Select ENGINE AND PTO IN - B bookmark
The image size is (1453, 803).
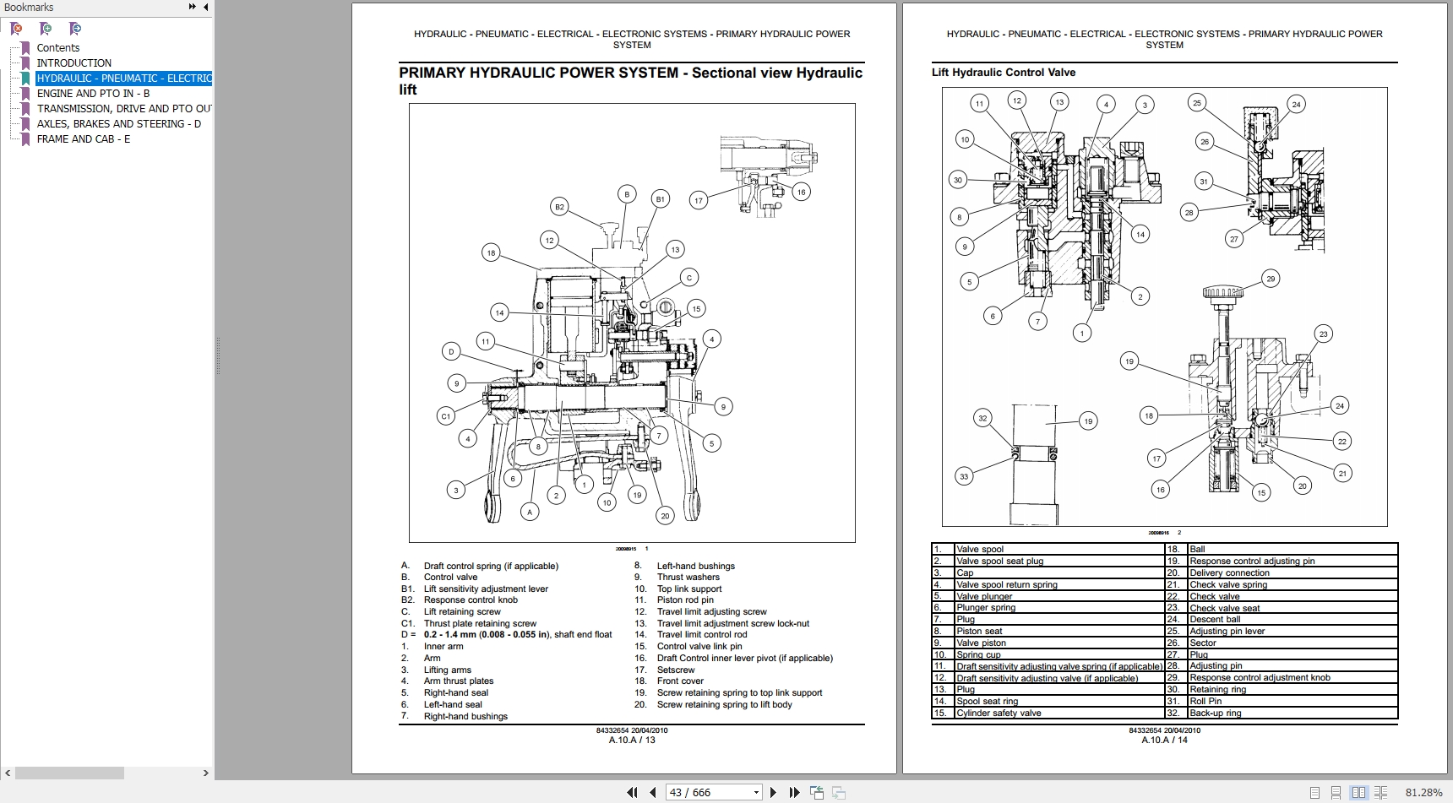click(93, 94)
